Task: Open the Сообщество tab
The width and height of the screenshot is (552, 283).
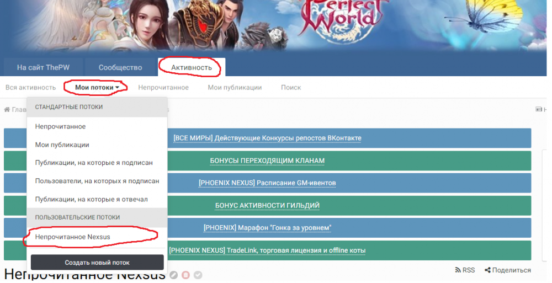Action: click(x=120, y=67)
